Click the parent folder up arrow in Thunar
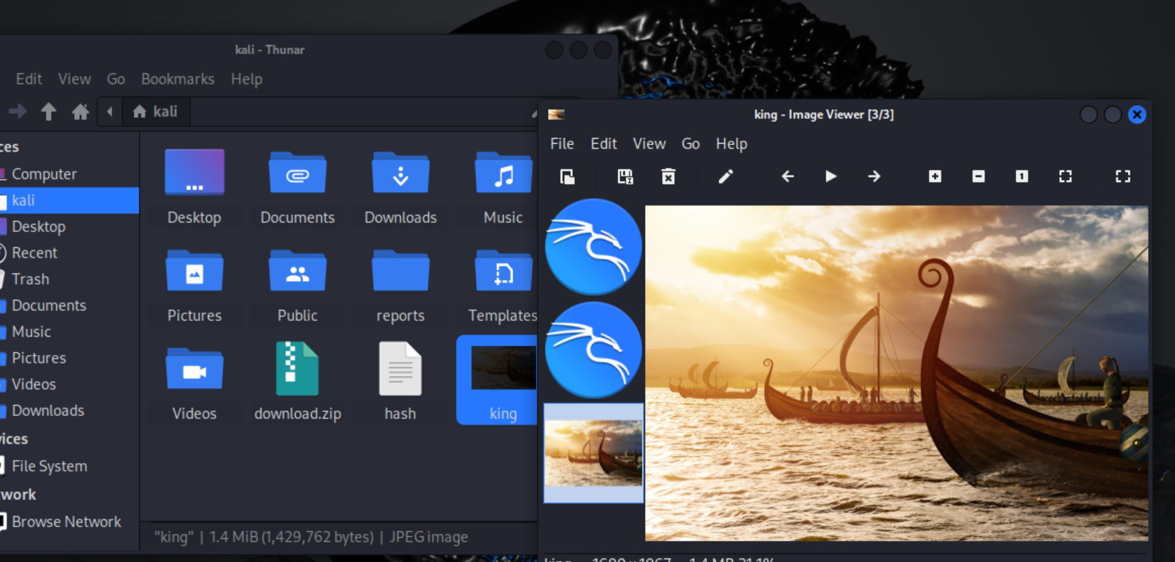The image size is (1175, 562). point(48,111)
